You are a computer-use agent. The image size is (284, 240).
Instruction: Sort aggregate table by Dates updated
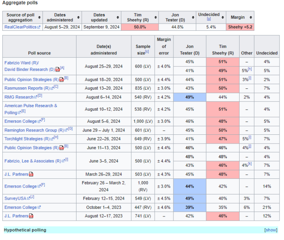[118, 17]
